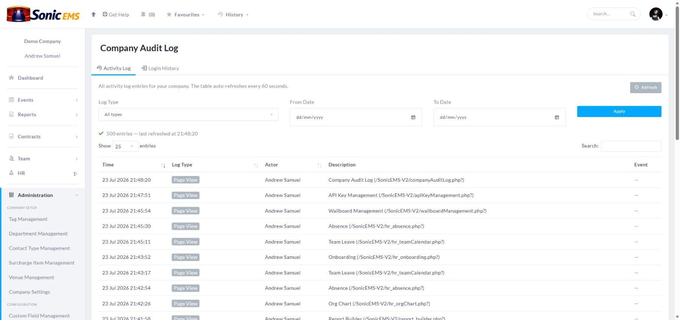Click the up arrow icon in top bar
The width and height of the screenshot is (680, 320).
pyautogui.click(x=93, y=14)
